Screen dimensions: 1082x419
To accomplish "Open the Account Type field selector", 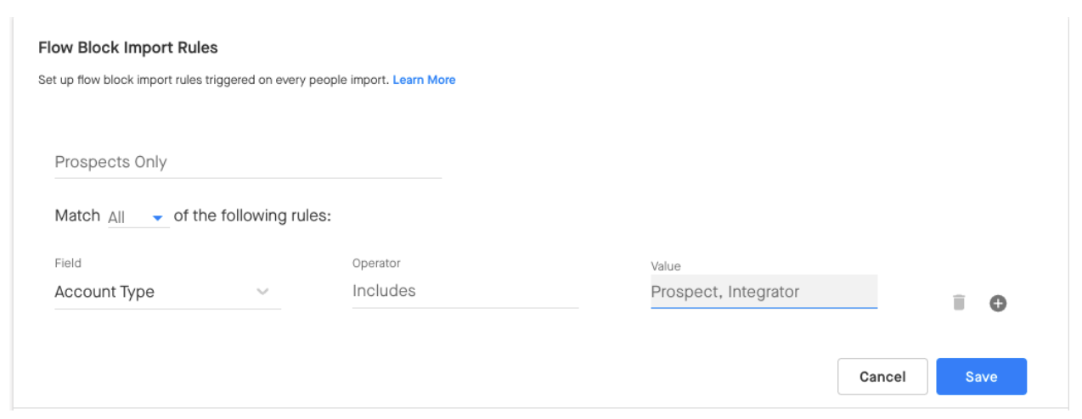I will [167, 292].
